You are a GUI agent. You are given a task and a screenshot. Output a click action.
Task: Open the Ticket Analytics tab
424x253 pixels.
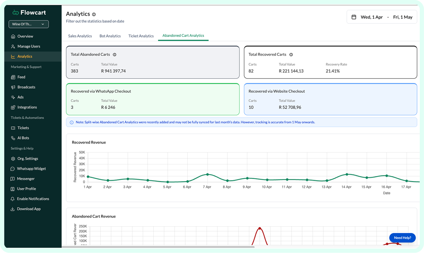[x=141, y=36]
